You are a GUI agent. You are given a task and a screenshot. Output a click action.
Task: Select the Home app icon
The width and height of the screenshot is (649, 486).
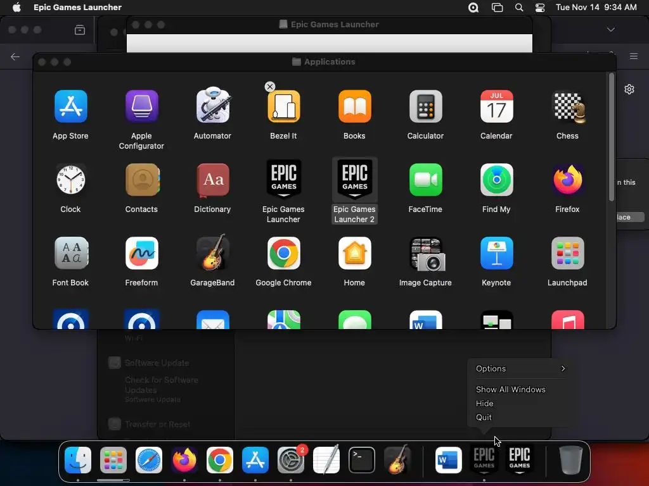point(355,253)
